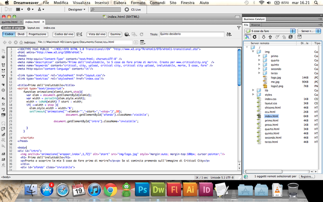Expand the quinto folder
Image resolution: width=323 pixels, height=202 pixels.
259,65
